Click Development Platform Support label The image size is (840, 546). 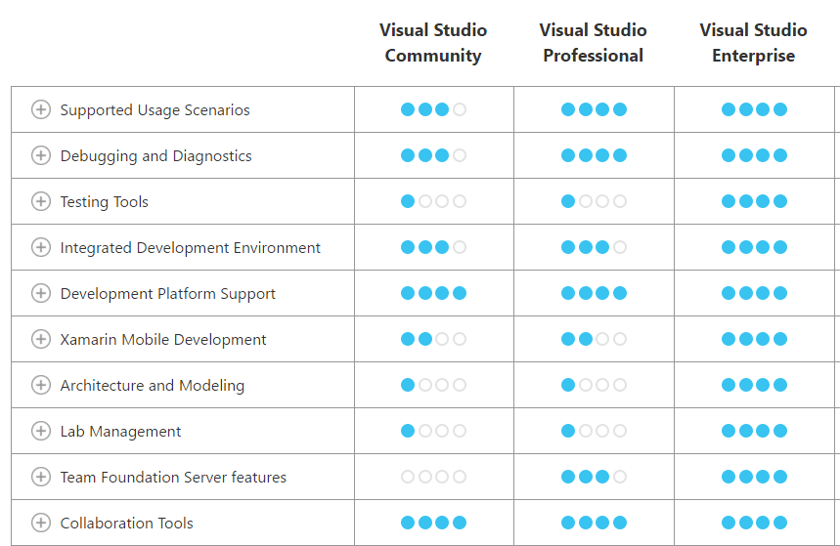coord(167,294)
